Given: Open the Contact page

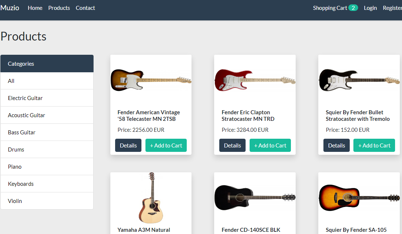Looking at the screenshot, I should point(86,8).
